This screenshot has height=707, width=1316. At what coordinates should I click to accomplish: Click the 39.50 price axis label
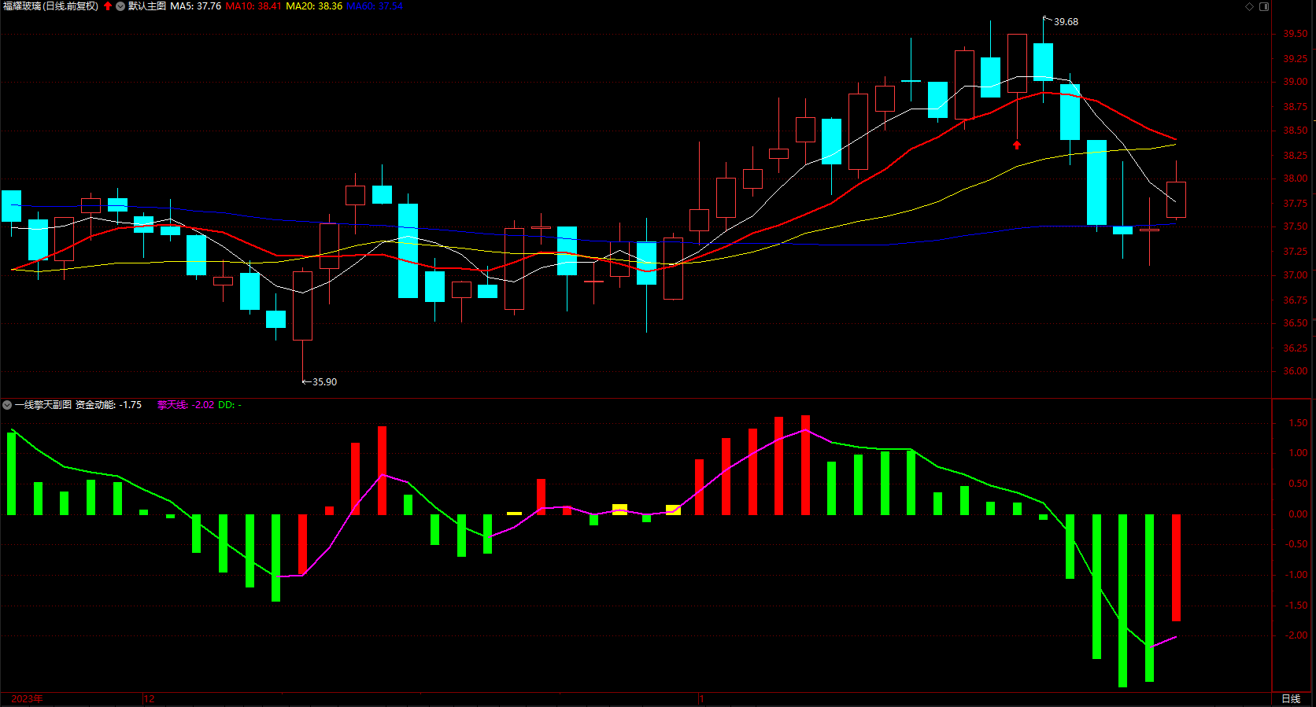pyautogui.click(x=1296, y=34)
